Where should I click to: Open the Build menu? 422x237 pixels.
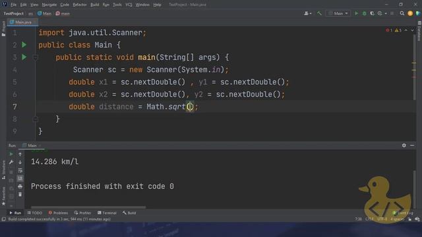coord(94,5)
